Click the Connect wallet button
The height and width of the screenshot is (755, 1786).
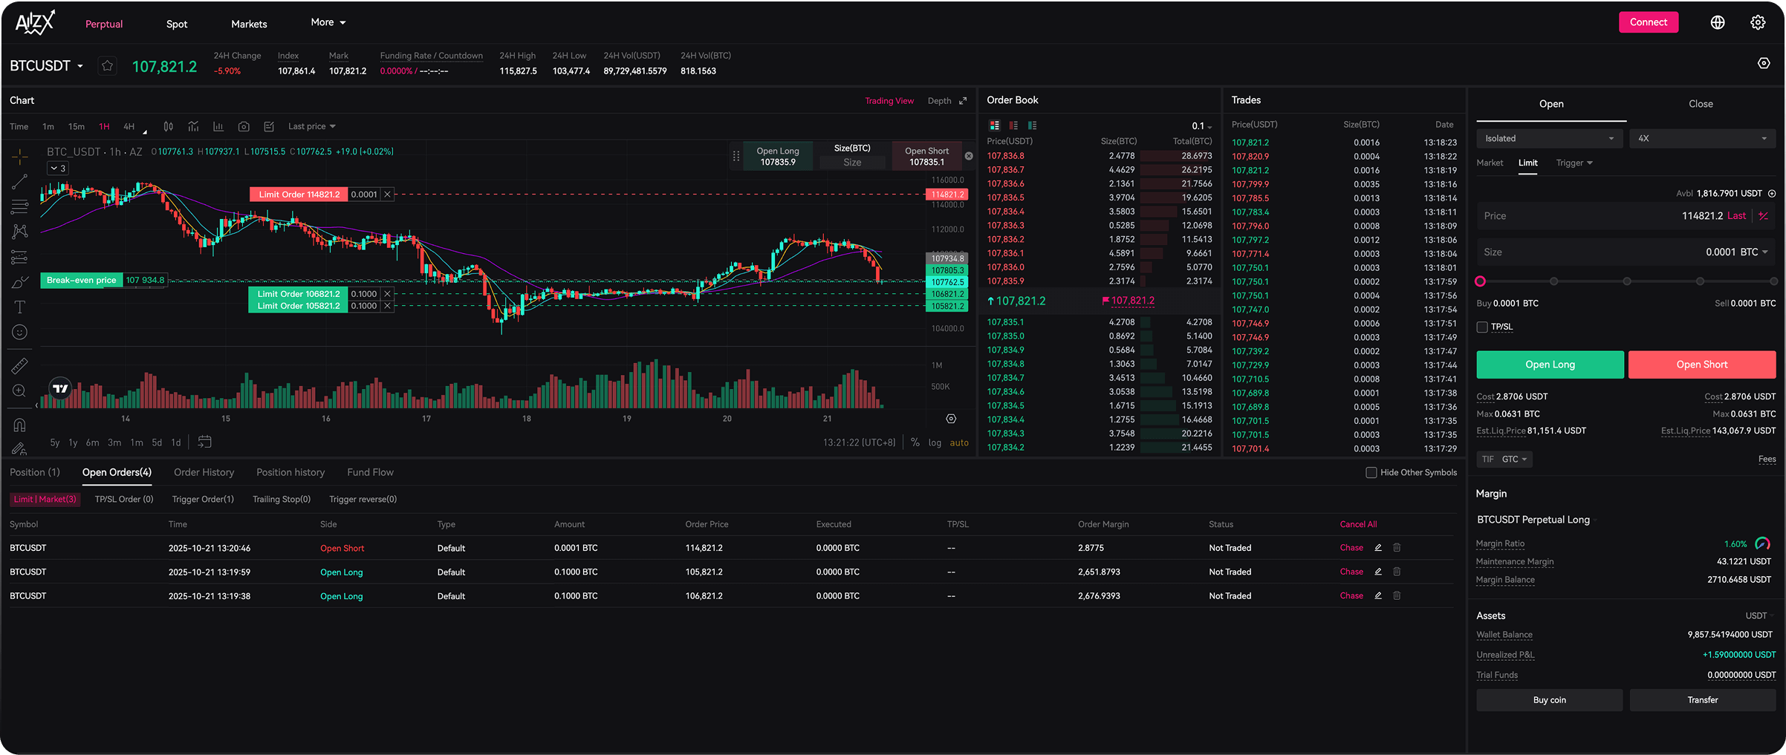tap(1648, 22)
